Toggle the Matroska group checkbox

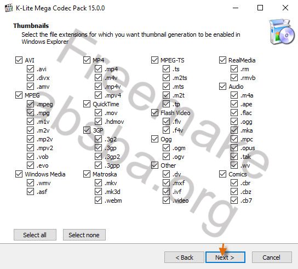(x=87, y=174)
